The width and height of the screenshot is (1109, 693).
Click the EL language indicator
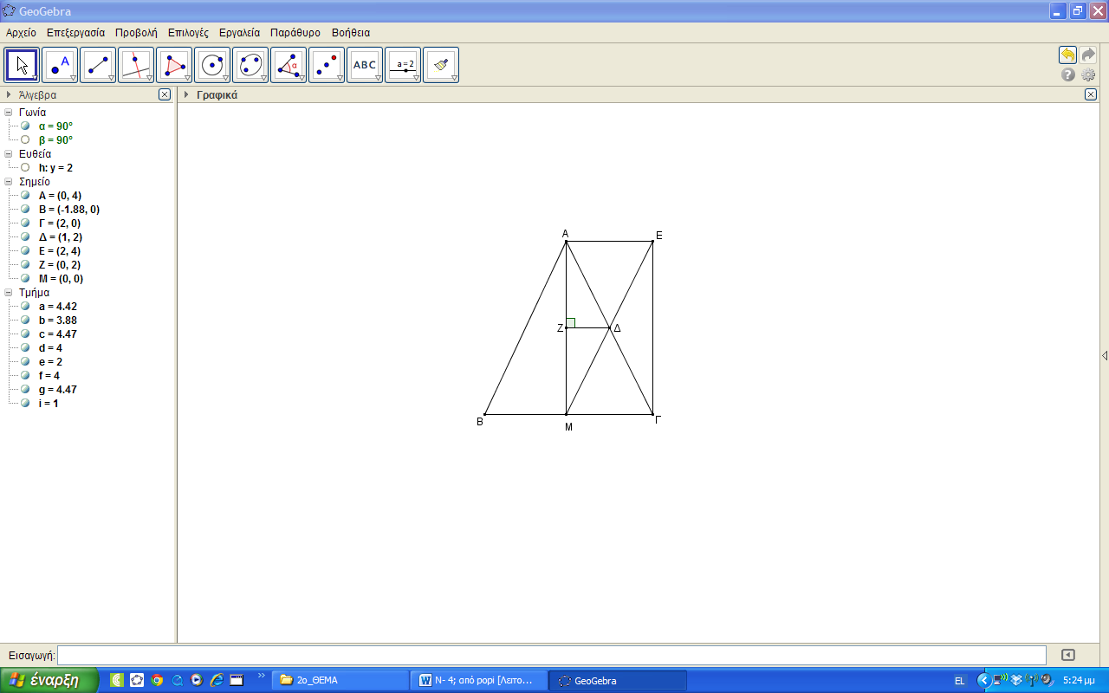click(959, 681)
